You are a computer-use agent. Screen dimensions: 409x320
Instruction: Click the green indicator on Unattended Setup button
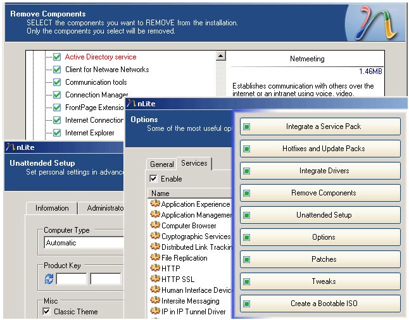point(246,215)
